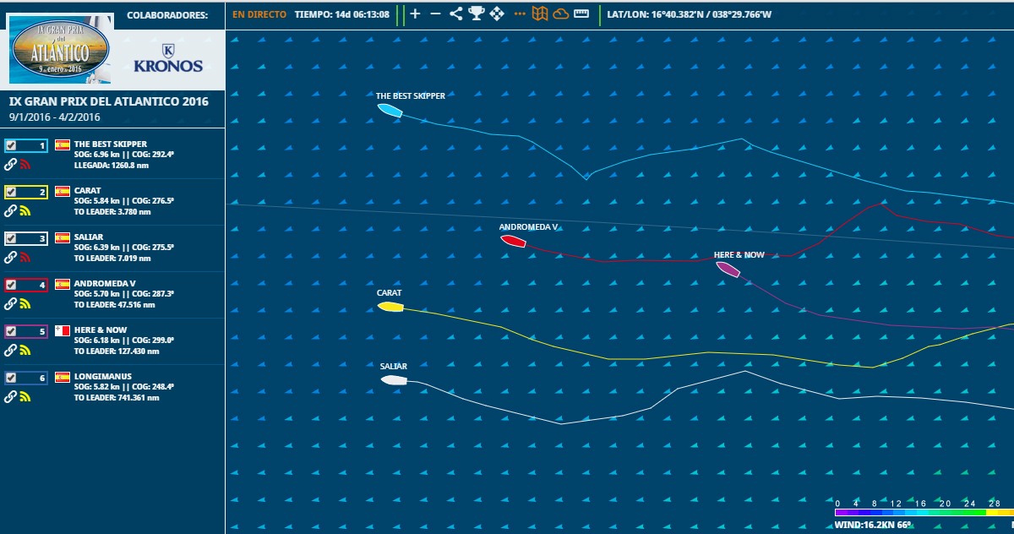Toggle the LONGIMANUS visibility checkbox

(11, 378)
